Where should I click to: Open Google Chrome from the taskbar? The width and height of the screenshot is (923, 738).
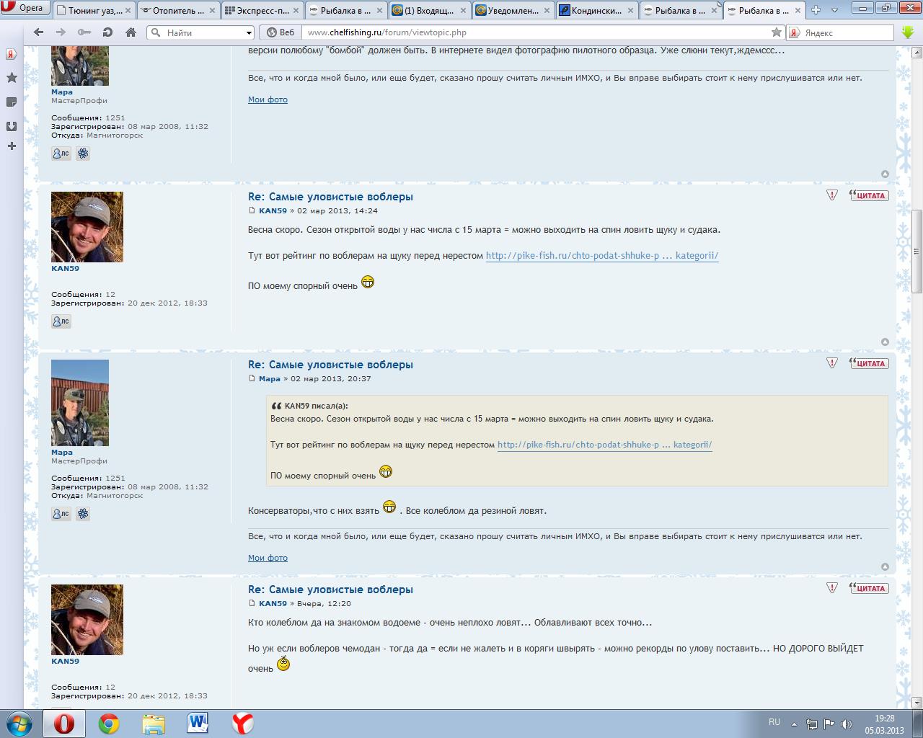tap(109, 724)
